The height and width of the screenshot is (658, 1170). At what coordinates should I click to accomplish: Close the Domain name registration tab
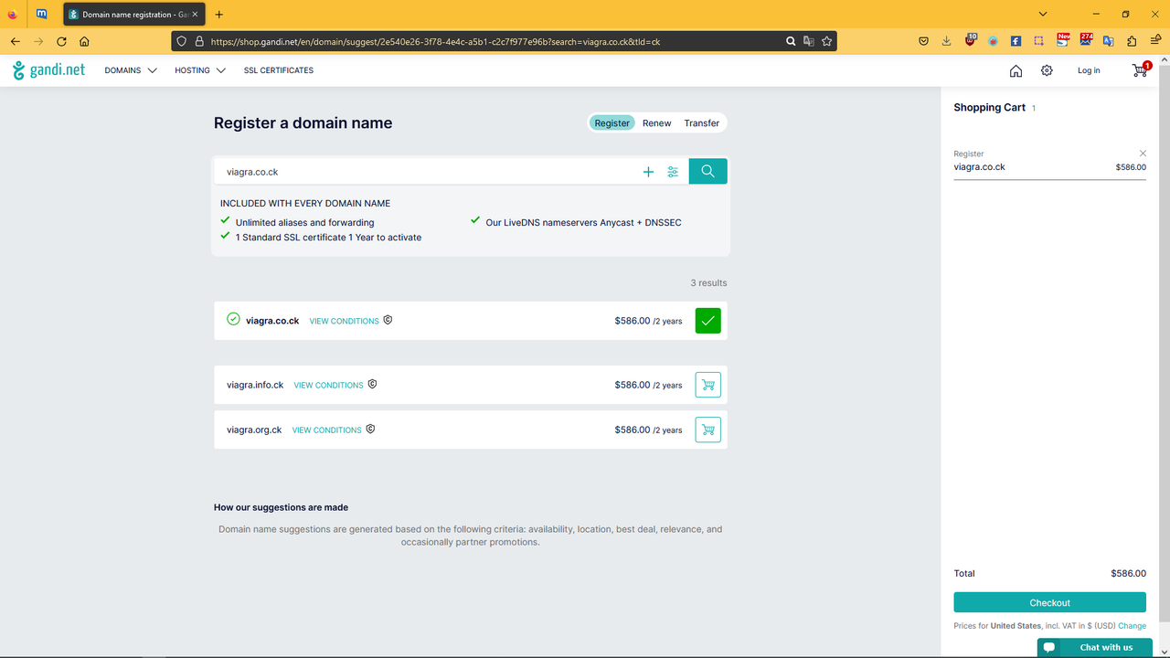[194, 15]
